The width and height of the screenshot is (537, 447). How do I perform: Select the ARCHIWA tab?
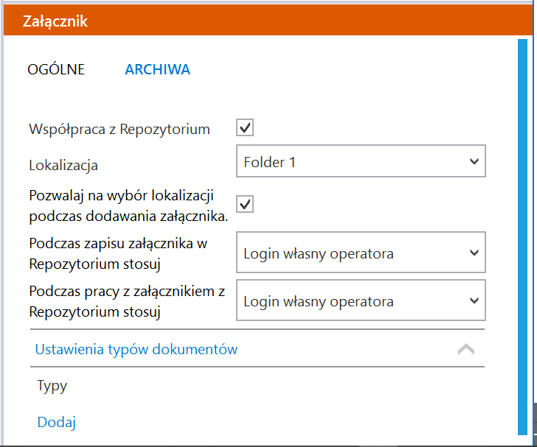tap(158, 69)
